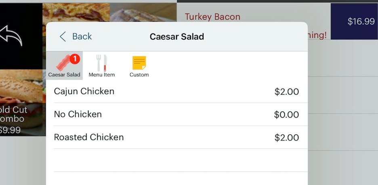
Task: Click the Back chevron in the dialog header
Action: coord(63,37)
